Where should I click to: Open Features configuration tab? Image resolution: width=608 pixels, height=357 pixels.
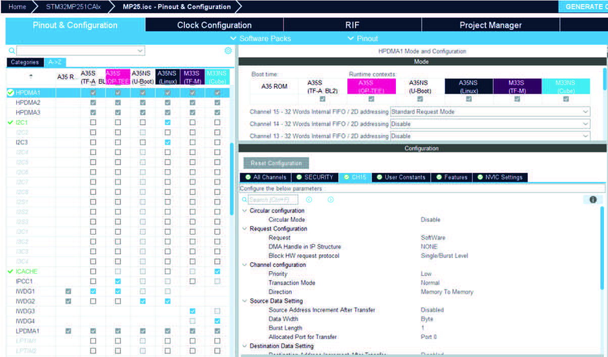tap(451, 177)
